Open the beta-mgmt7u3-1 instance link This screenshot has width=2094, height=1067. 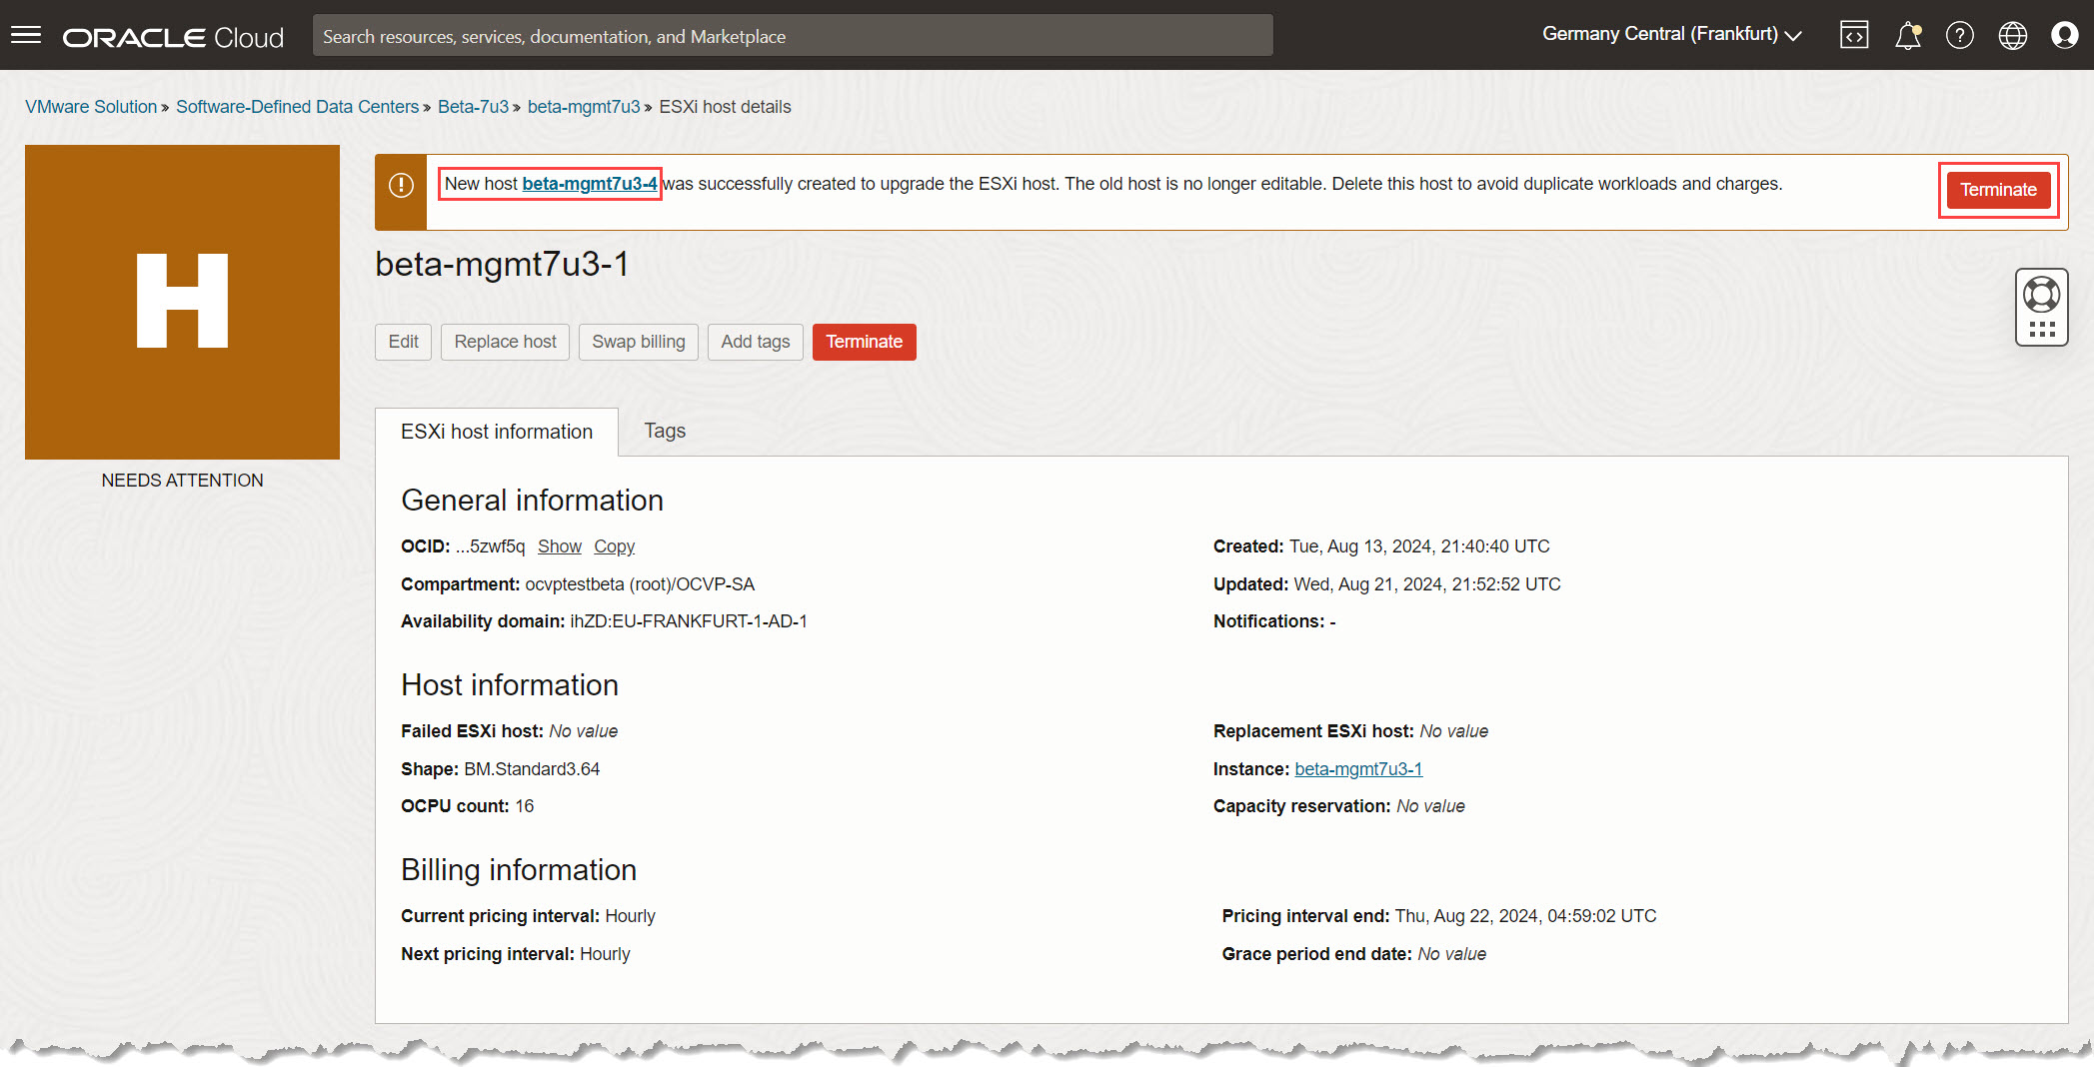pyautogui.click(x=1358, y=769)
